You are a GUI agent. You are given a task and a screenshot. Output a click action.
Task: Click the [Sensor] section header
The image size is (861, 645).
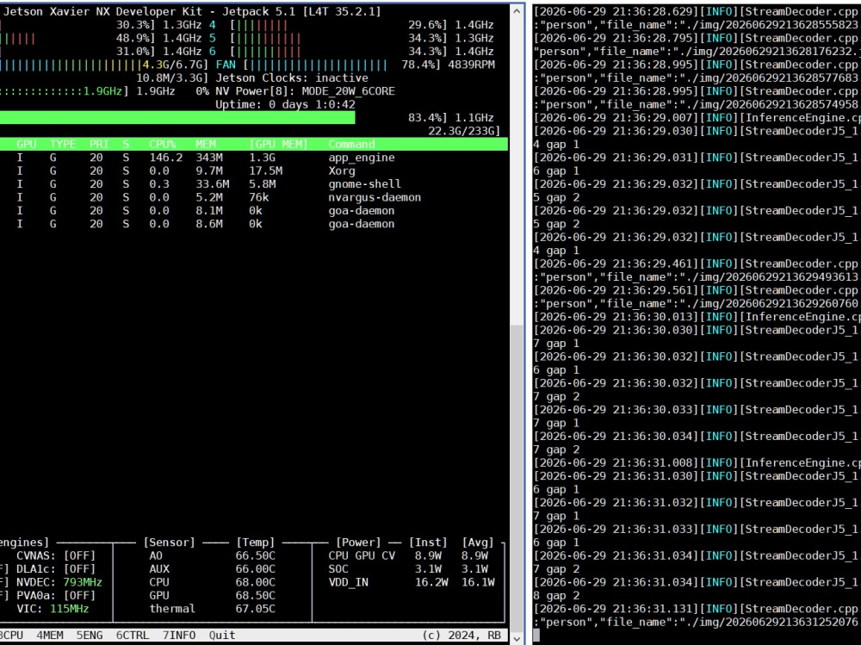coord(169,543)
